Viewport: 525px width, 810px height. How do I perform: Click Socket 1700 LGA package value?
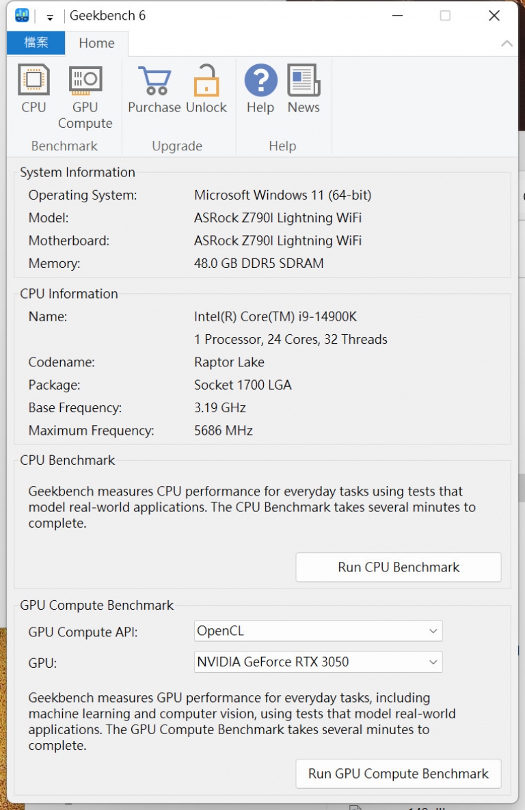[x=243, y=385]
